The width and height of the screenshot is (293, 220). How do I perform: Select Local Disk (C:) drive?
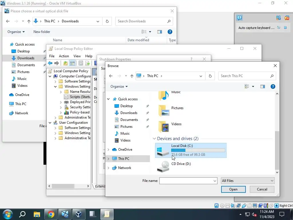pyautogui.click(x=191, y=150)
